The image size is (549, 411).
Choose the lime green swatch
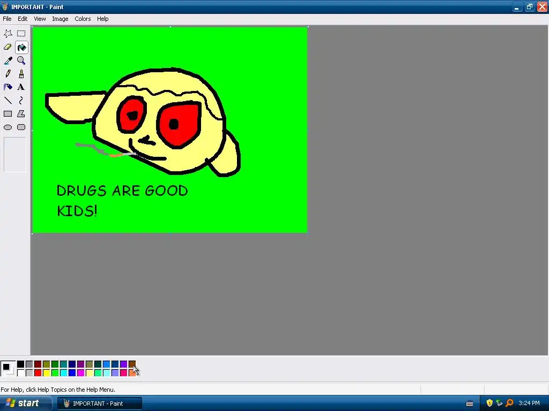tap(55, 373)
